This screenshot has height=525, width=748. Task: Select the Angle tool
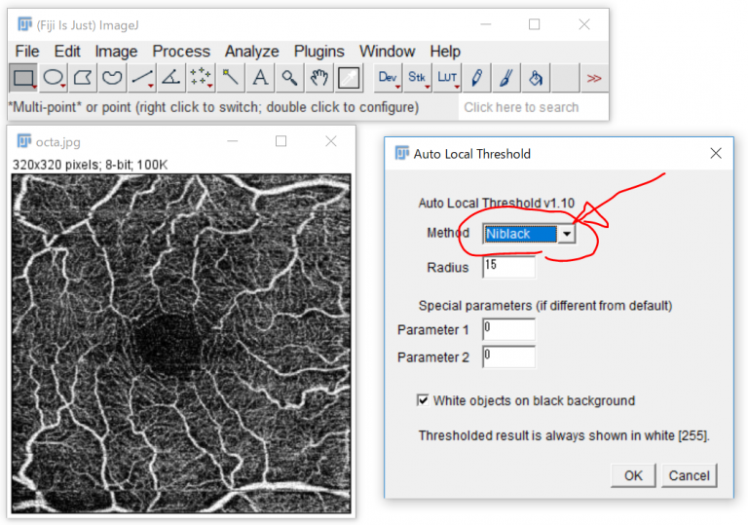coord(171,78)
